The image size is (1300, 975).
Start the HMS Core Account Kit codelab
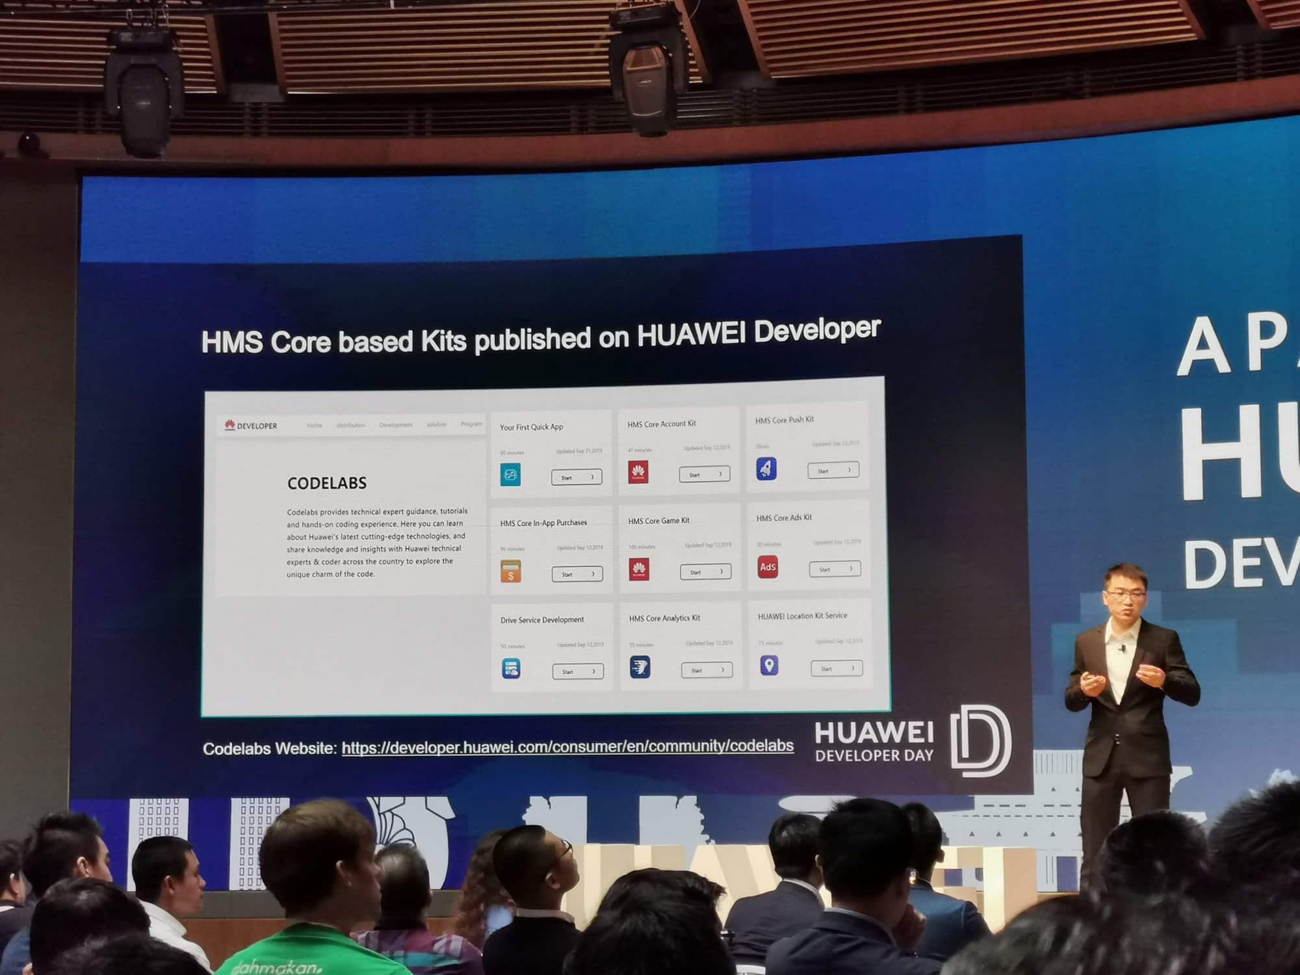click(705, 474)
